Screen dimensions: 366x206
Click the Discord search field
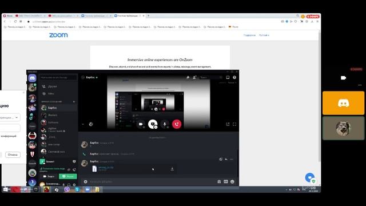click(211, 77)
